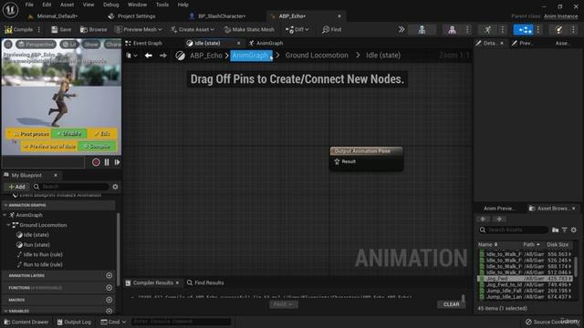Close the Idle (state) tab
The height and width of the screenshot is (328, 584).
pyautogui.click(x=239, y=43)
